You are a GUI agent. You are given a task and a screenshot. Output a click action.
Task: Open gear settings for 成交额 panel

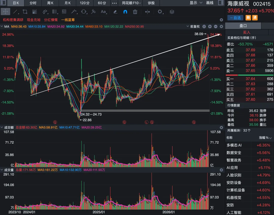tap(221, 127)
